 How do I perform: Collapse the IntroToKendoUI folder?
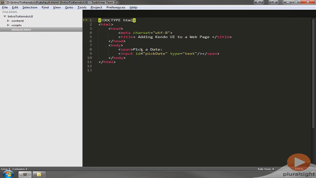[5, 17]
